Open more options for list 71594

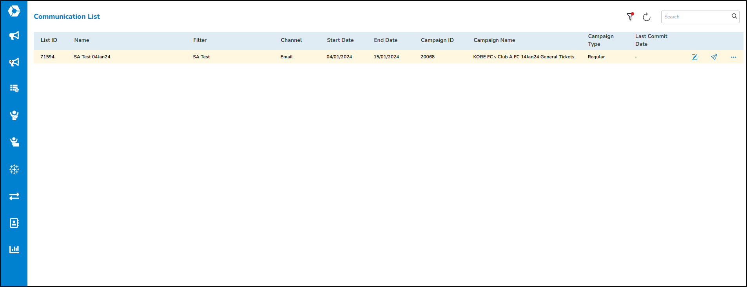[733, 57]
